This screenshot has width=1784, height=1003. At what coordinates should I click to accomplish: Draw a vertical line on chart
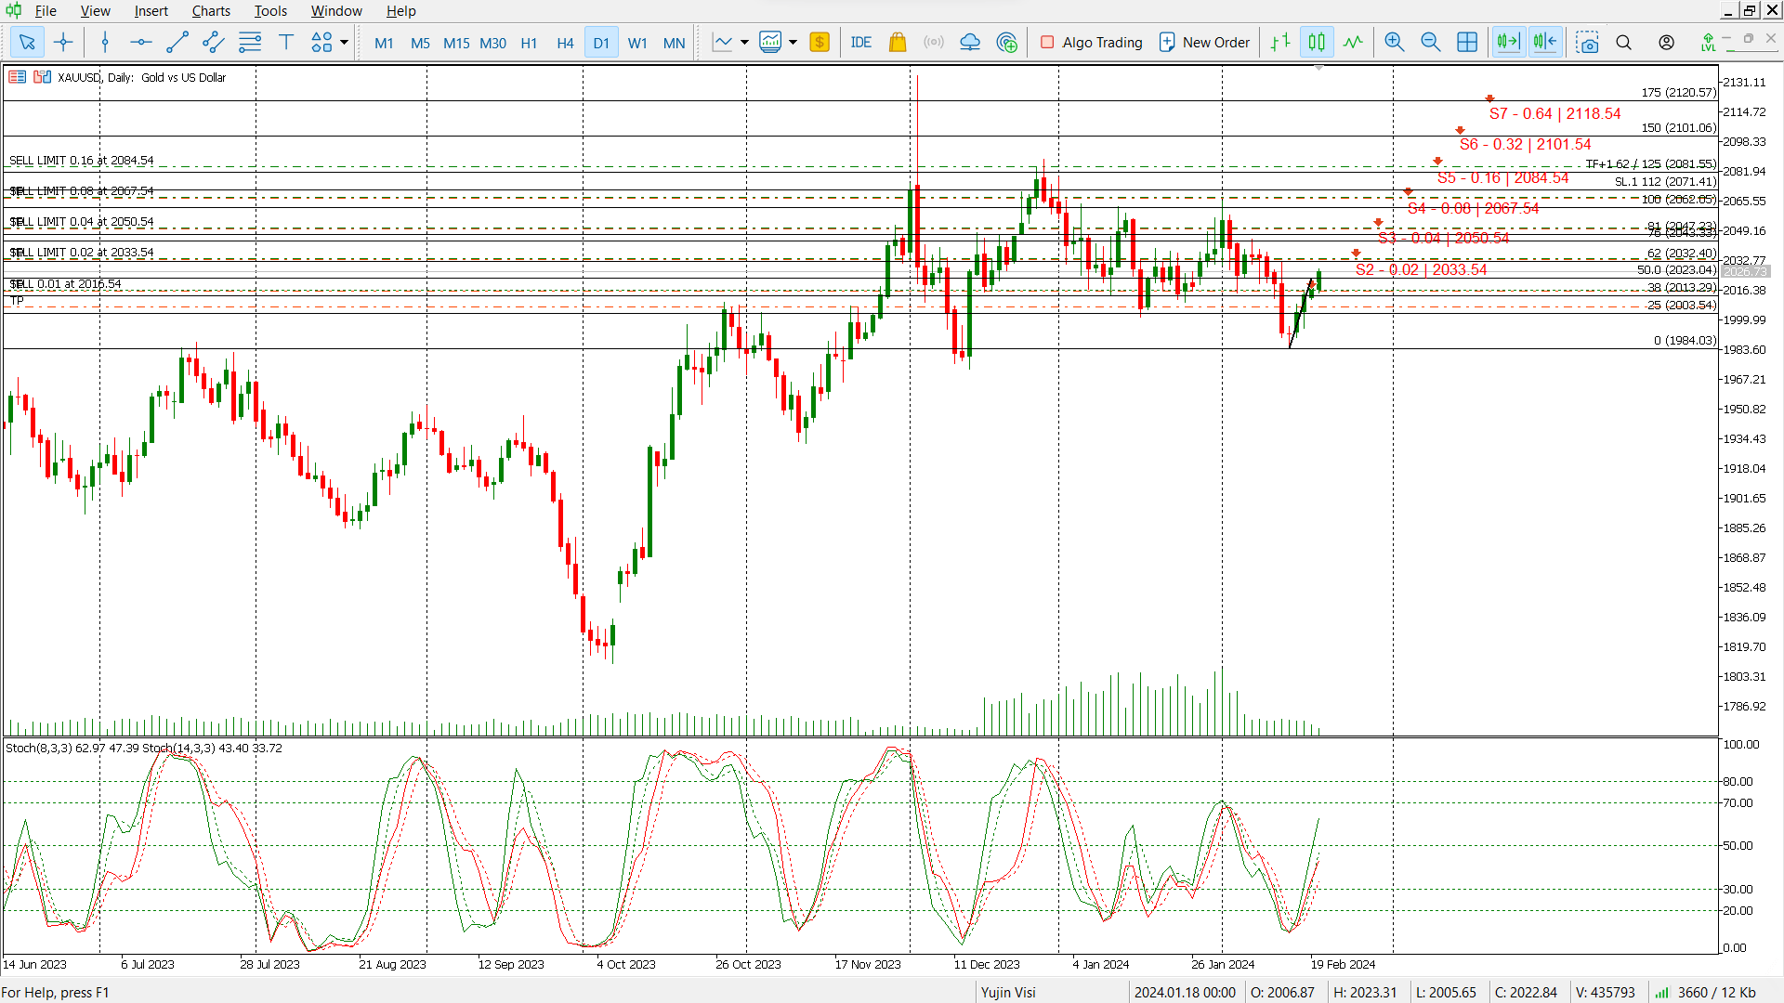click(x=105, y=42)
